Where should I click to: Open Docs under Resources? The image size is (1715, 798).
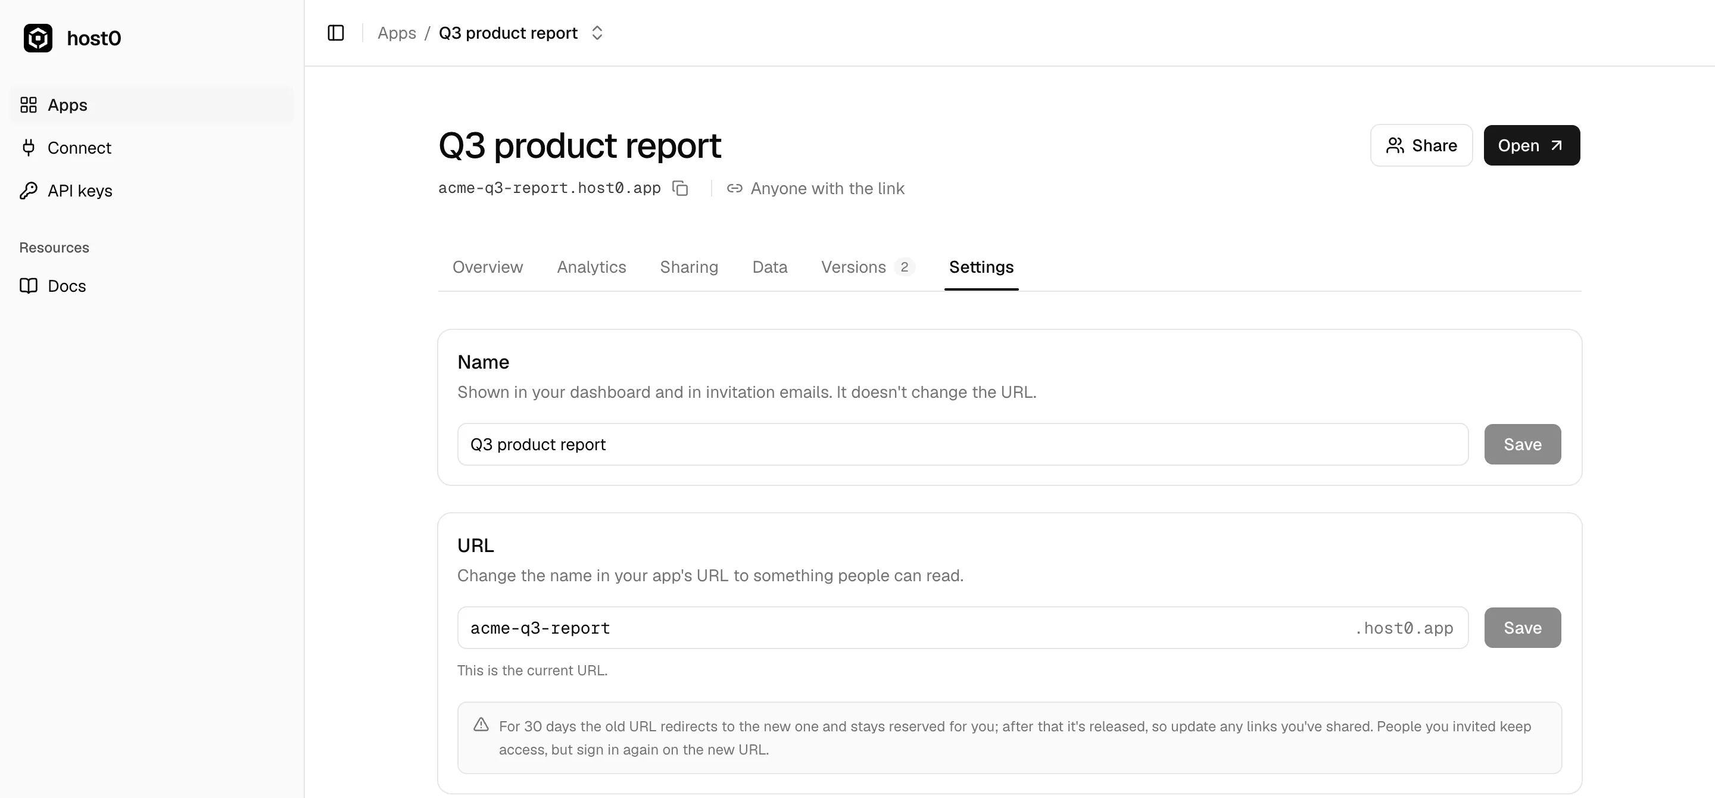point(152,286)
